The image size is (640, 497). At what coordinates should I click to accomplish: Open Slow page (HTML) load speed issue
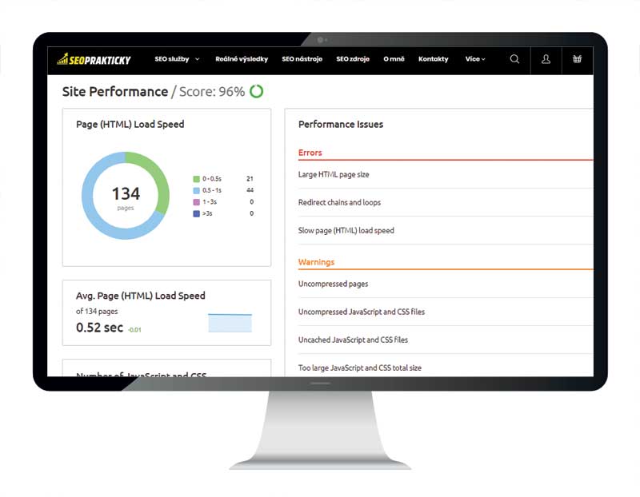[346, 231]
